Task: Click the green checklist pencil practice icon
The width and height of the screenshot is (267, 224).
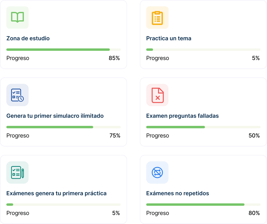Action: pos(17,173)
